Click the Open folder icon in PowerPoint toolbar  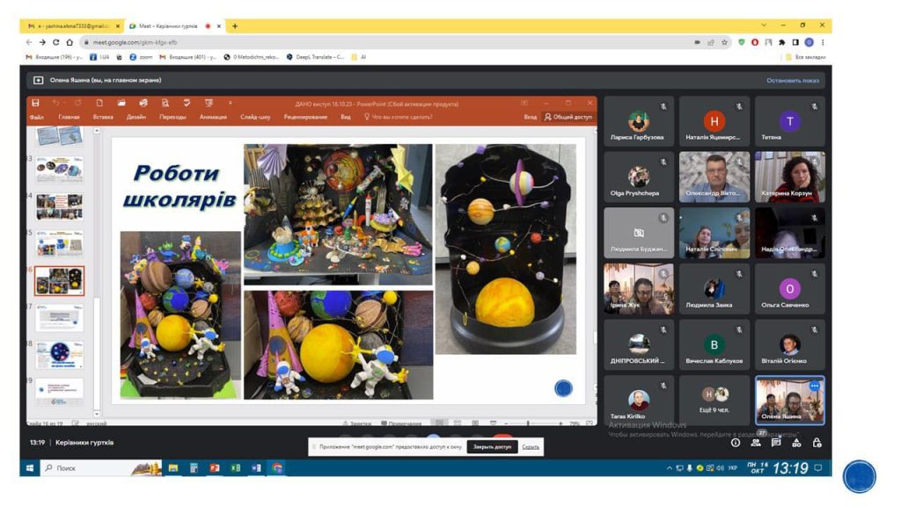(x=121, y=103)
